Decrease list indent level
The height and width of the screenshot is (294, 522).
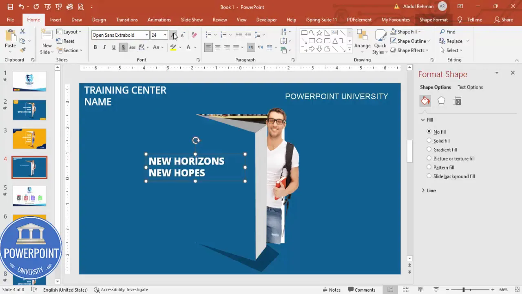point(239,35)
